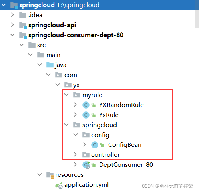The height and width of the screenshot is (192, 199).
Task: Expand the springcloud-api module node
Action: point(12,25)
